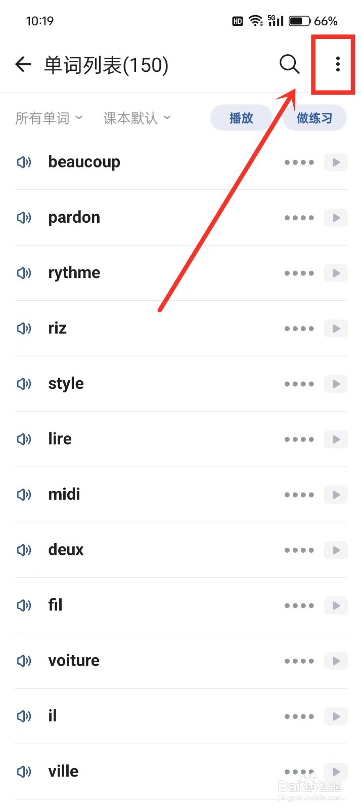Play pronunciation speaker for pardon
Screen dimensions: 362x810
pos(24,218)
